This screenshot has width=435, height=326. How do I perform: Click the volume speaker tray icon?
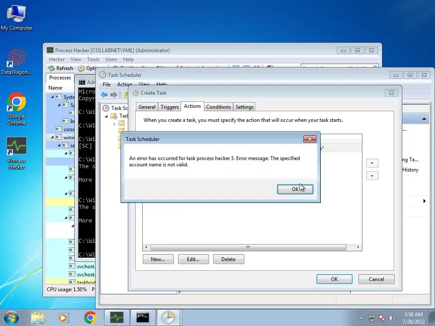click(392, 318)
